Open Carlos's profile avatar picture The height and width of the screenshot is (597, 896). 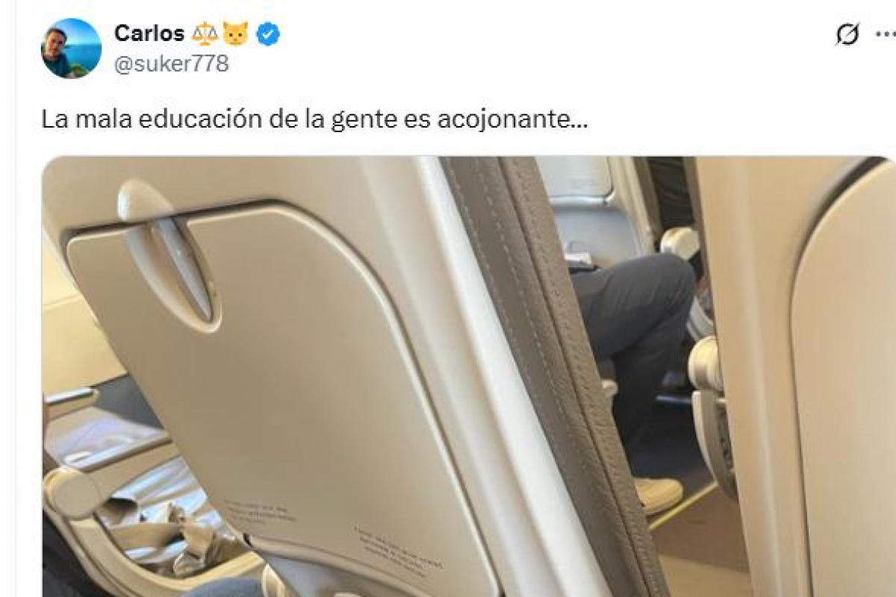[x=71, y=49]
